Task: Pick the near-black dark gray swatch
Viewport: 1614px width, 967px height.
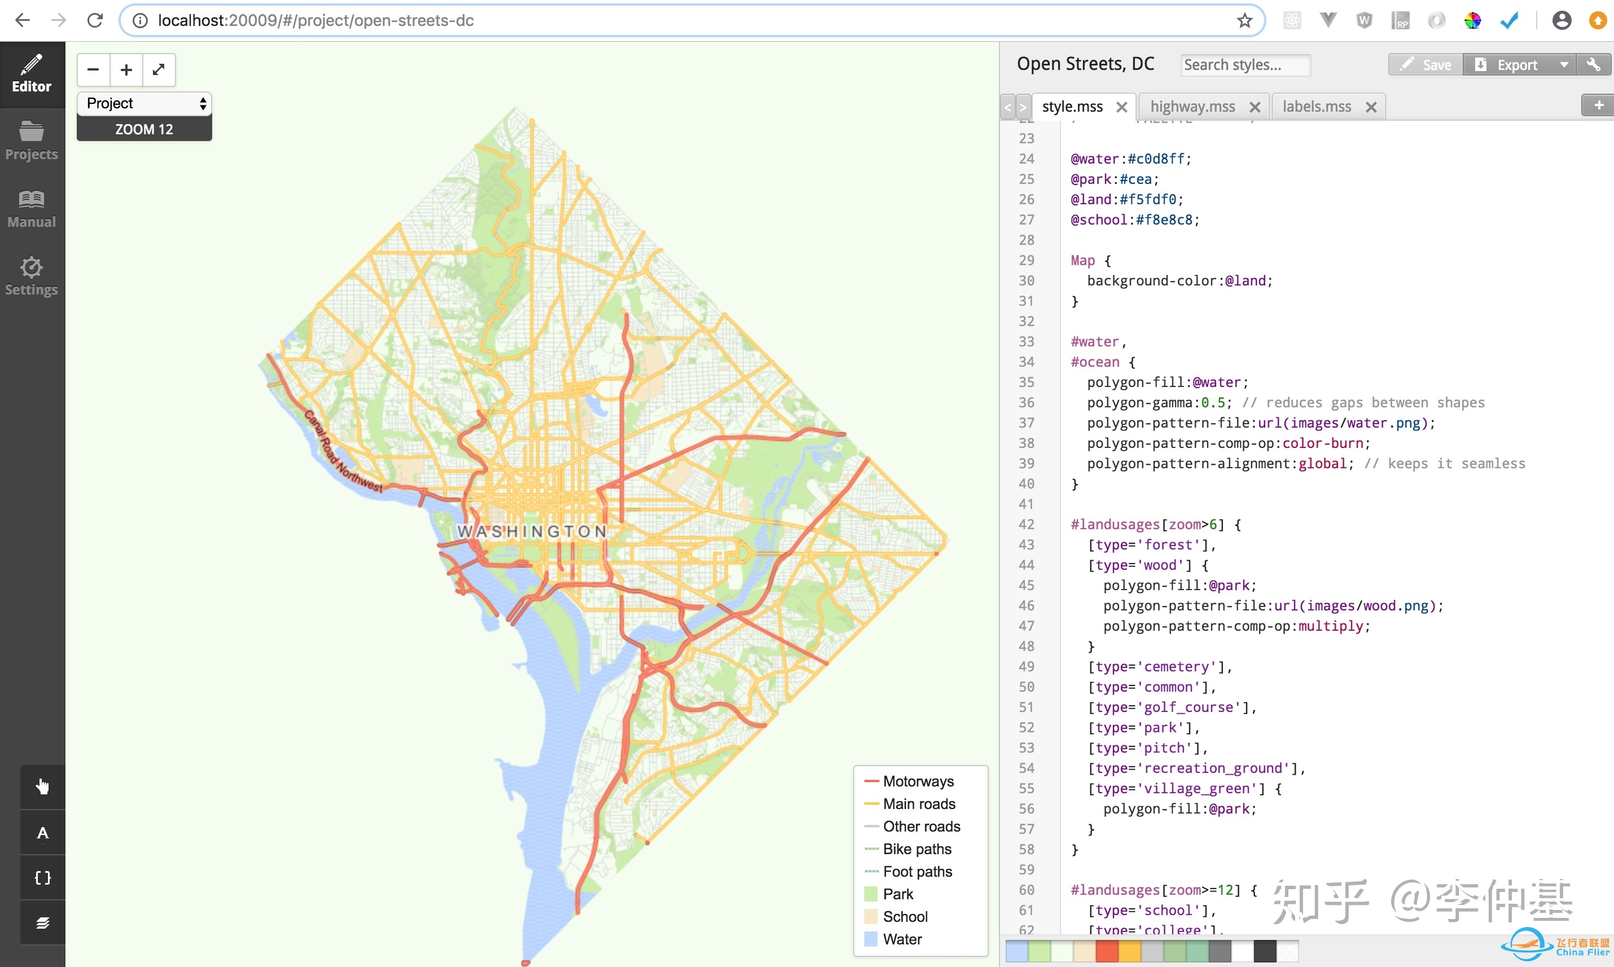Action: click(1265, 951)
